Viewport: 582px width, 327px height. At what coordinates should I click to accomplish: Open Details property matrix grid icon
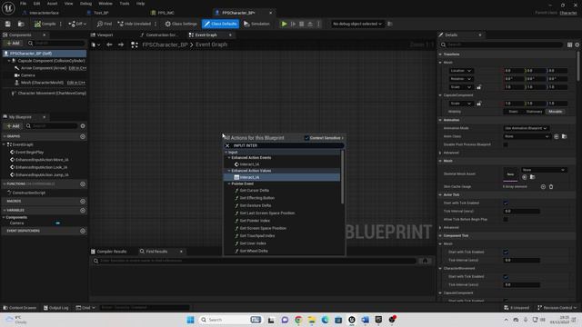(x=569, y=45)
